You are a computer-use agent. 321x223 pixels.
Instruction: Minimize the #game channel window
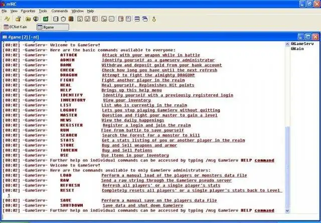[300, 37]
